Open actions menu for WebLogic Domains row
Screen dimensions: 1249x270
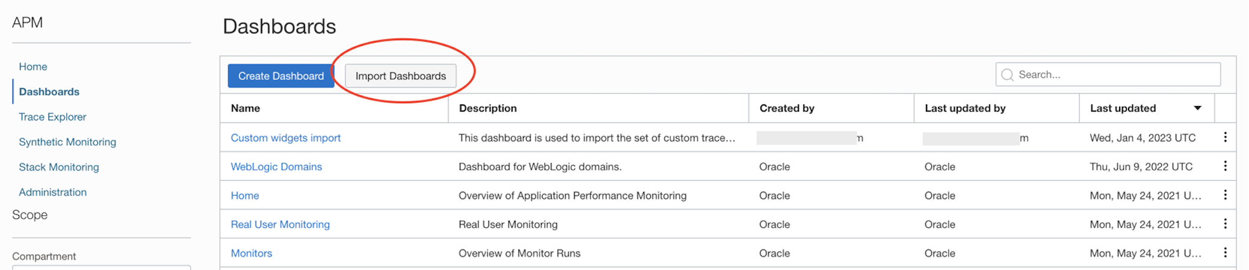(1225, 166)
